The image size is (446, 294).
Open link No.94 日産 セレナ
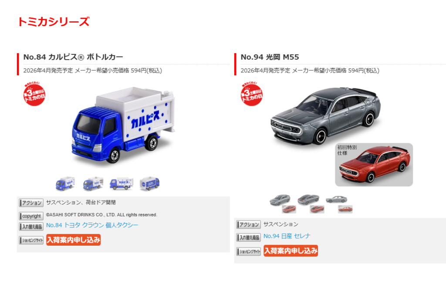[x=287, y=236]
